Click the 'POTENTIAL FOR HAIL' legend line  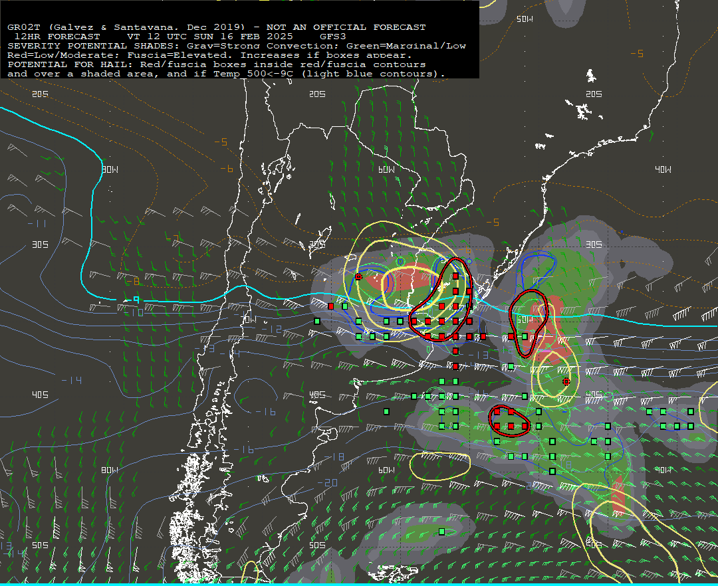tap(216, 64)
